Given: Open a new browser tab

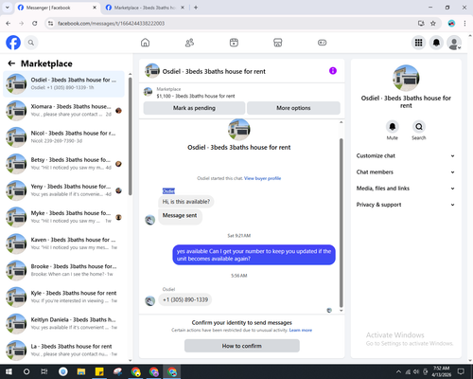Looking at the screenshot, I should click(196, 8).
